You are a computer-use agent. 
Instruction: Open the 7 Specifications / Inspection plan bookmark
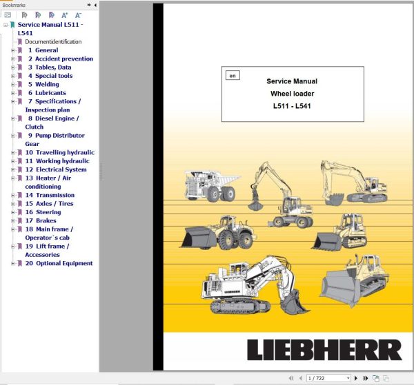click(53, 105)
